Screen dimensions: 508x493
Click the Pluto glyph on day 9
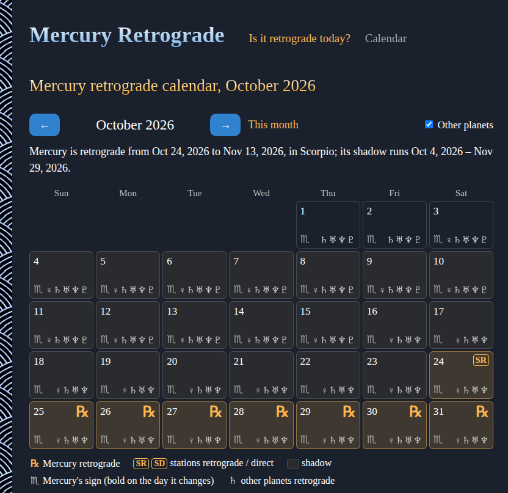[418, 290]
